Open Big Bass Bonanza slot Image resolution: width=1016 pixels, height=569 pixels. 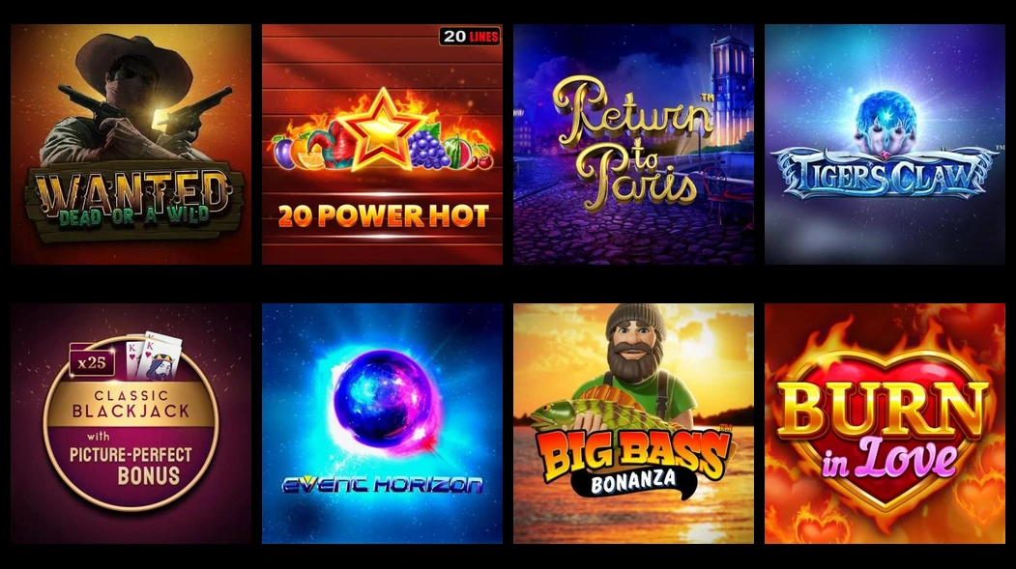click(x=634, y=423)
